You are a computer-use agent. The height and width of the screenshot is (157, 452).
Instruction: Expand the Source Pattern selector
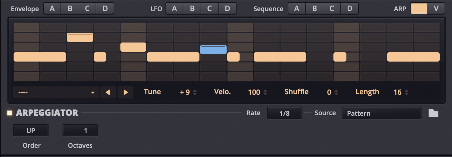pyautogui.click(x=381, y=113)
